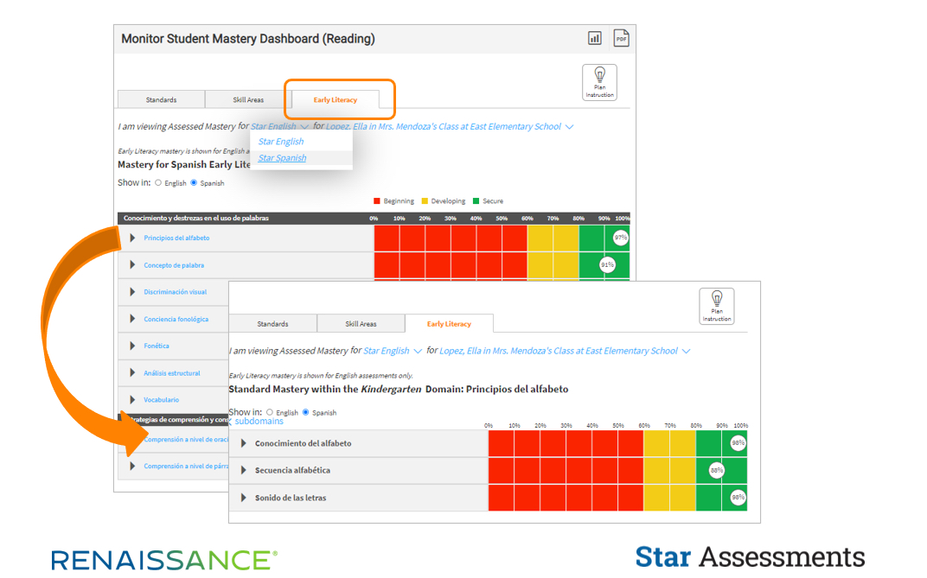Expand the Sonido de las letras row

point(244,498)
